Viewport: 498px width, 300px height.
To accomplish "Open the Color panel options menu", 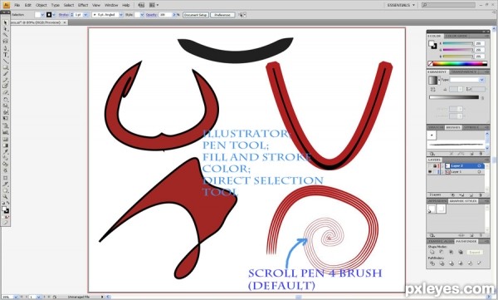I will (x=486, y=37).
